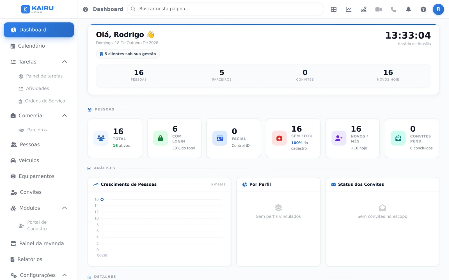Start a video call via camera icon
449x280 pixels.
click(379, 9)
